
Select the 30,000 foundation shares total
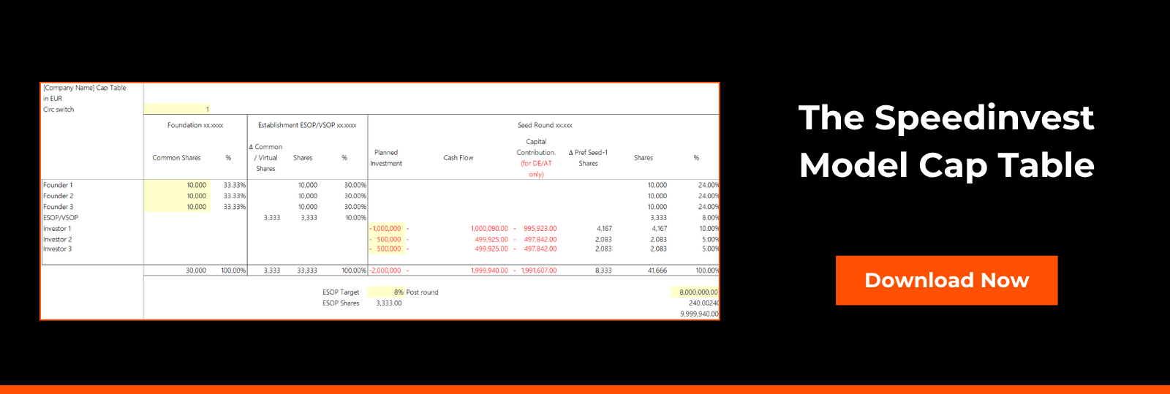[196, 270]
